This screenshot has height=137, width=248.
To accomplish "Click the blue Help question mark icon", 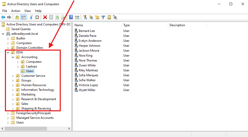I will pos(71,17).
